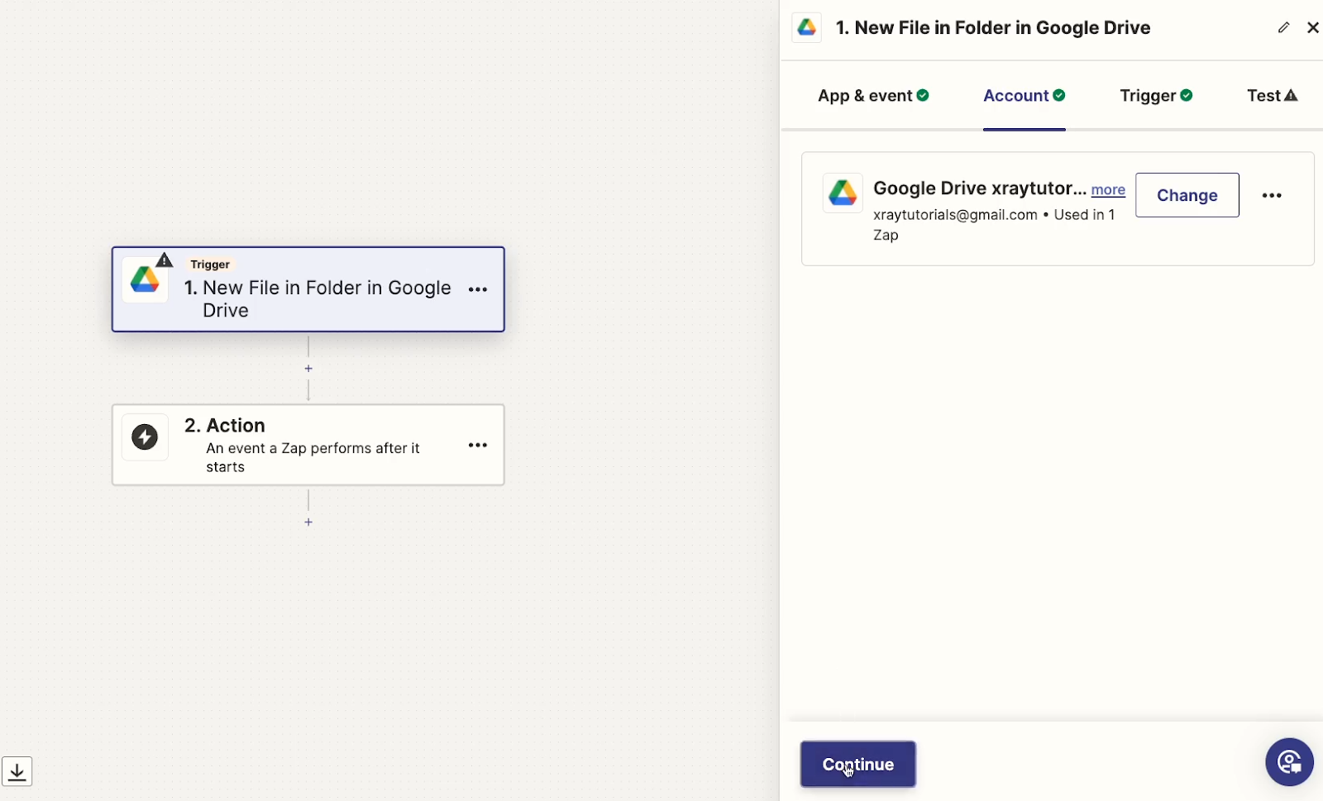This screenshot has height=801, width=1323.
Task: Open the Action step three-dot menu
Action: point(478,445)
